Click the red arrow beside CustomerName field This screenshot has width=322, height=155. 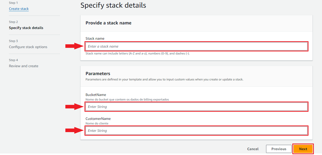click(x=75, y=131)
